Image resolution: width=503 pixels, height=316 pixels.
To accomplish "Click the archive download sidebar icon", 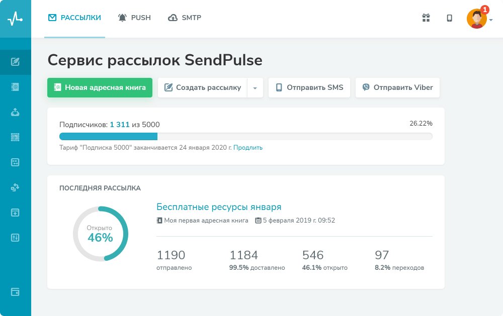I will click(15, 212).
